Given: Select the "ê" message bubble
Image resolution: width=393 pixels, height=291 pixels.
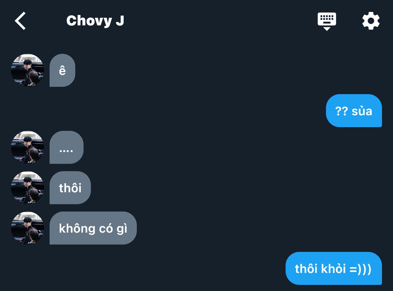Looking at the screenshot, I should tap(62, 70).
